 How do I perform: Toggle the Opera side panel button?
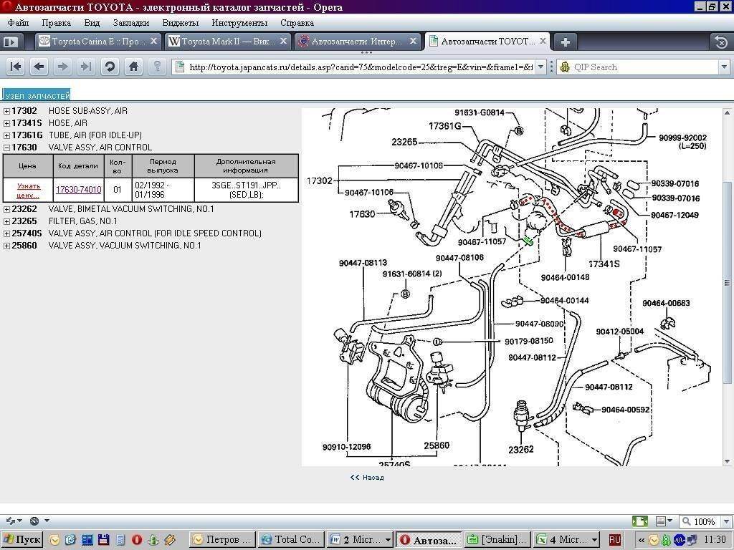coord(11,42)
